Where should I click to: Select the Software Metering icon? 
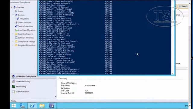point(16,38)
